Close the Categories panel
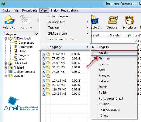Viewport: 141px width, 122px height. (36, 34)
